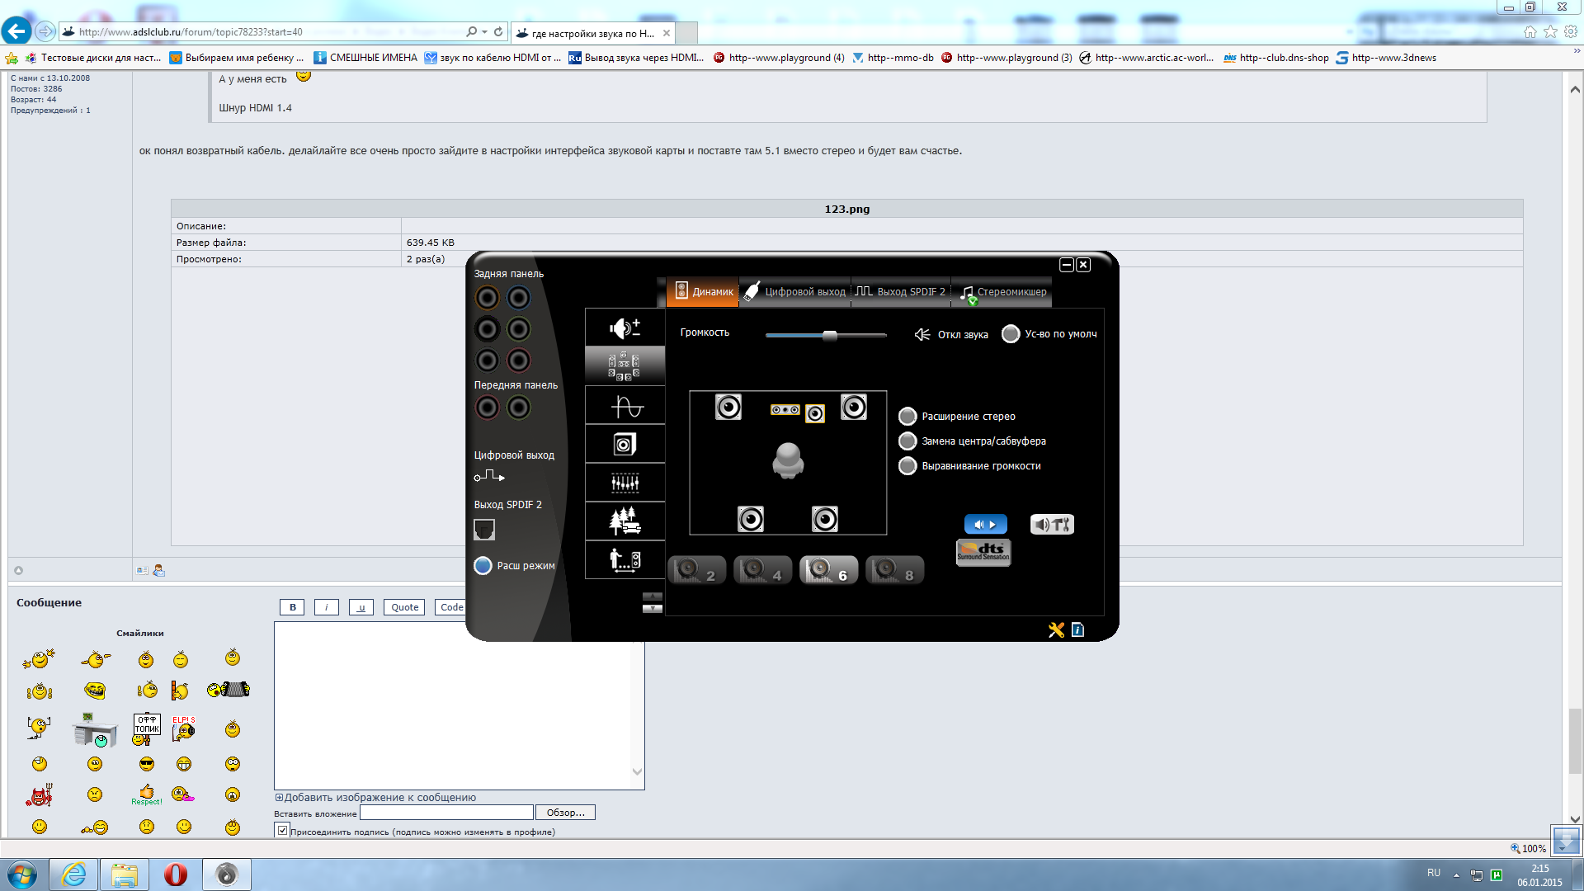The image size is (1584, 891).
Task: Open the equalizer sliders sidebar icon
Action: pyautogui.click(x=625, y=483)
